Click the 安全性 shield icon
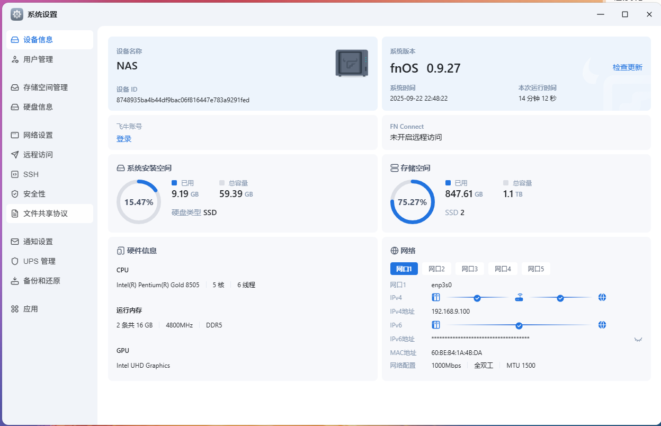This screenshot has height=426, width=661. pyautogui.click(x=15, y=194)
